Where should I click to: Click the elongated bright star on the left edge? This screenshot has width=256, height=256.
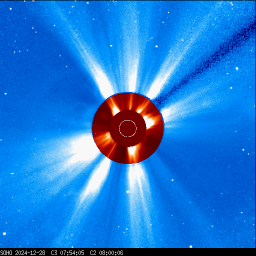click(x=12, y=173)
